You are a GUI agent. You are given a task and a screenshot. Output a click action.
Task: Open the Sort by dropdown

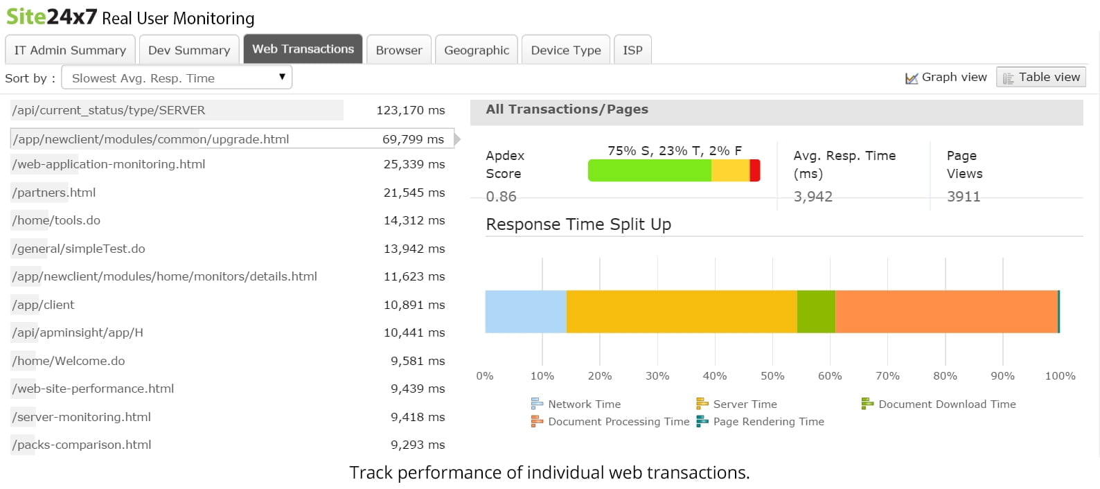point(177,78)
